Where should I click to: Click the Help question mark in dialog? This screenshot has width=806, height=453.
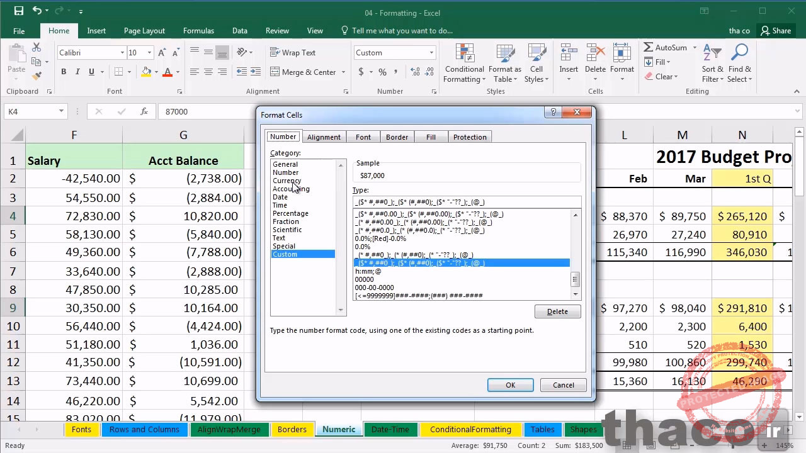coord(553,113)
